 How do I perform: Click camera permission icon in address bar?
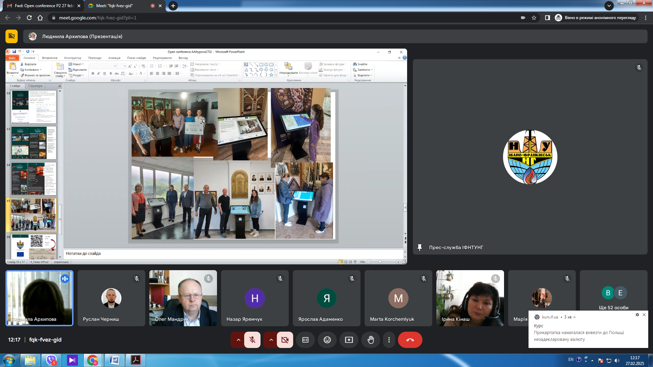523,18
